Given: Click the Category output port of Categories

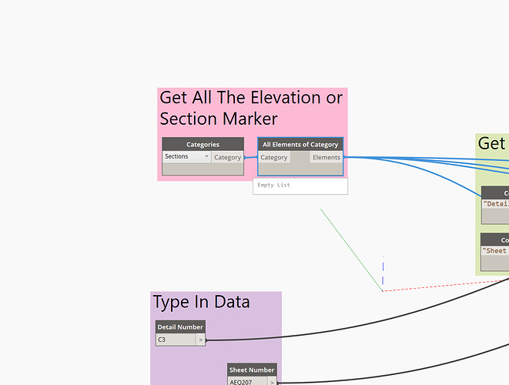Looking at the screenshot, I should 227,157.
